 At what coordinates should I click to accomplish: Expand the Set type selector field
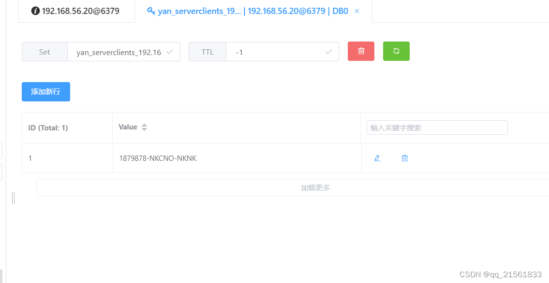click(45, 51)
